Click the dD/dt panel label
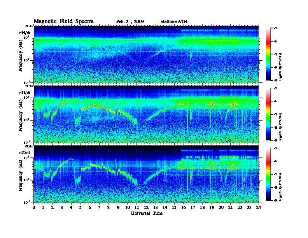 click(x=25, y=93)
